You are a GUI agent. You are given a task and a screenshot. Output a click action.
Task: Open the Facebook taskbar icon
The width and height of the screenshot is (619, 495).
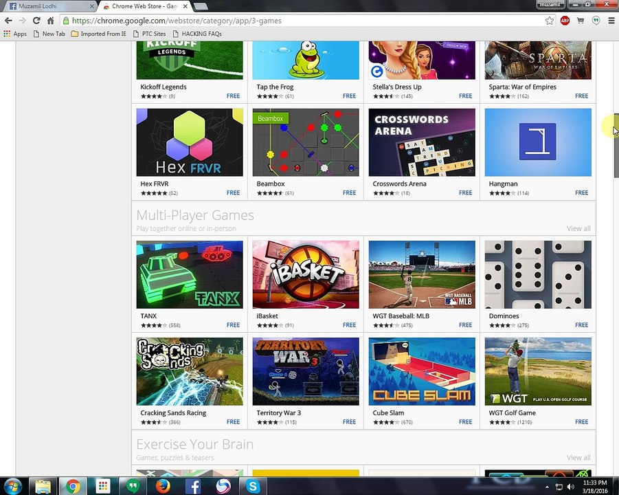point(193,486)
